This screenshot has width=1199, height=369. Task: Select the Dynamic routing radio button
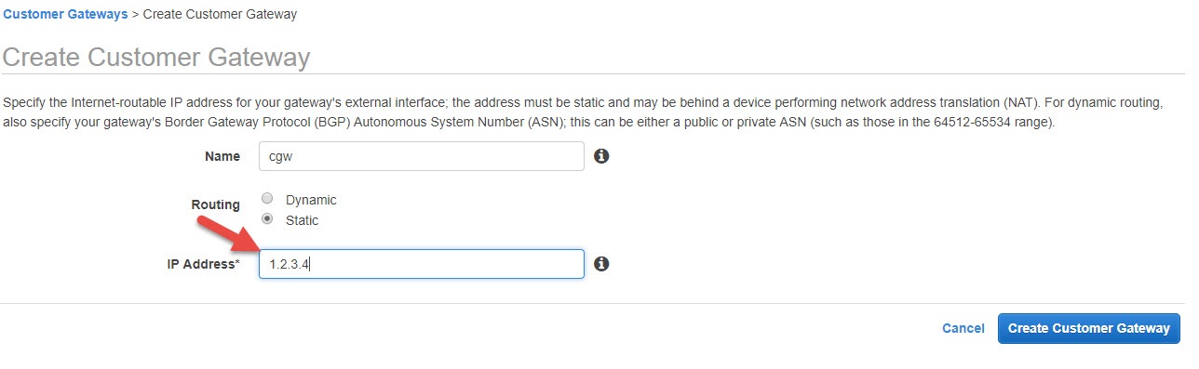[268, 199]
